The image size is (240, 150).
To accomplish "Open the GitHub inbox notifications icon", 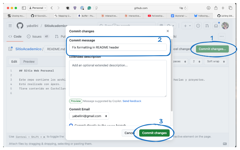I will [216, 26].
